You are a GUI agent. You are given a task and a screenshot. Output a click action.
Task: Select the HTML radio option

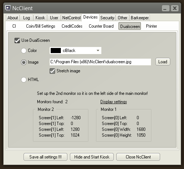[24, 80]
